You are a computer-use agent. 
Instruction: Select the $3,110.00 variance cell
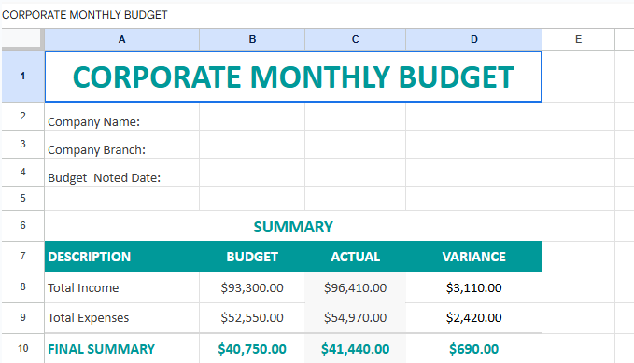click(474, 287)
